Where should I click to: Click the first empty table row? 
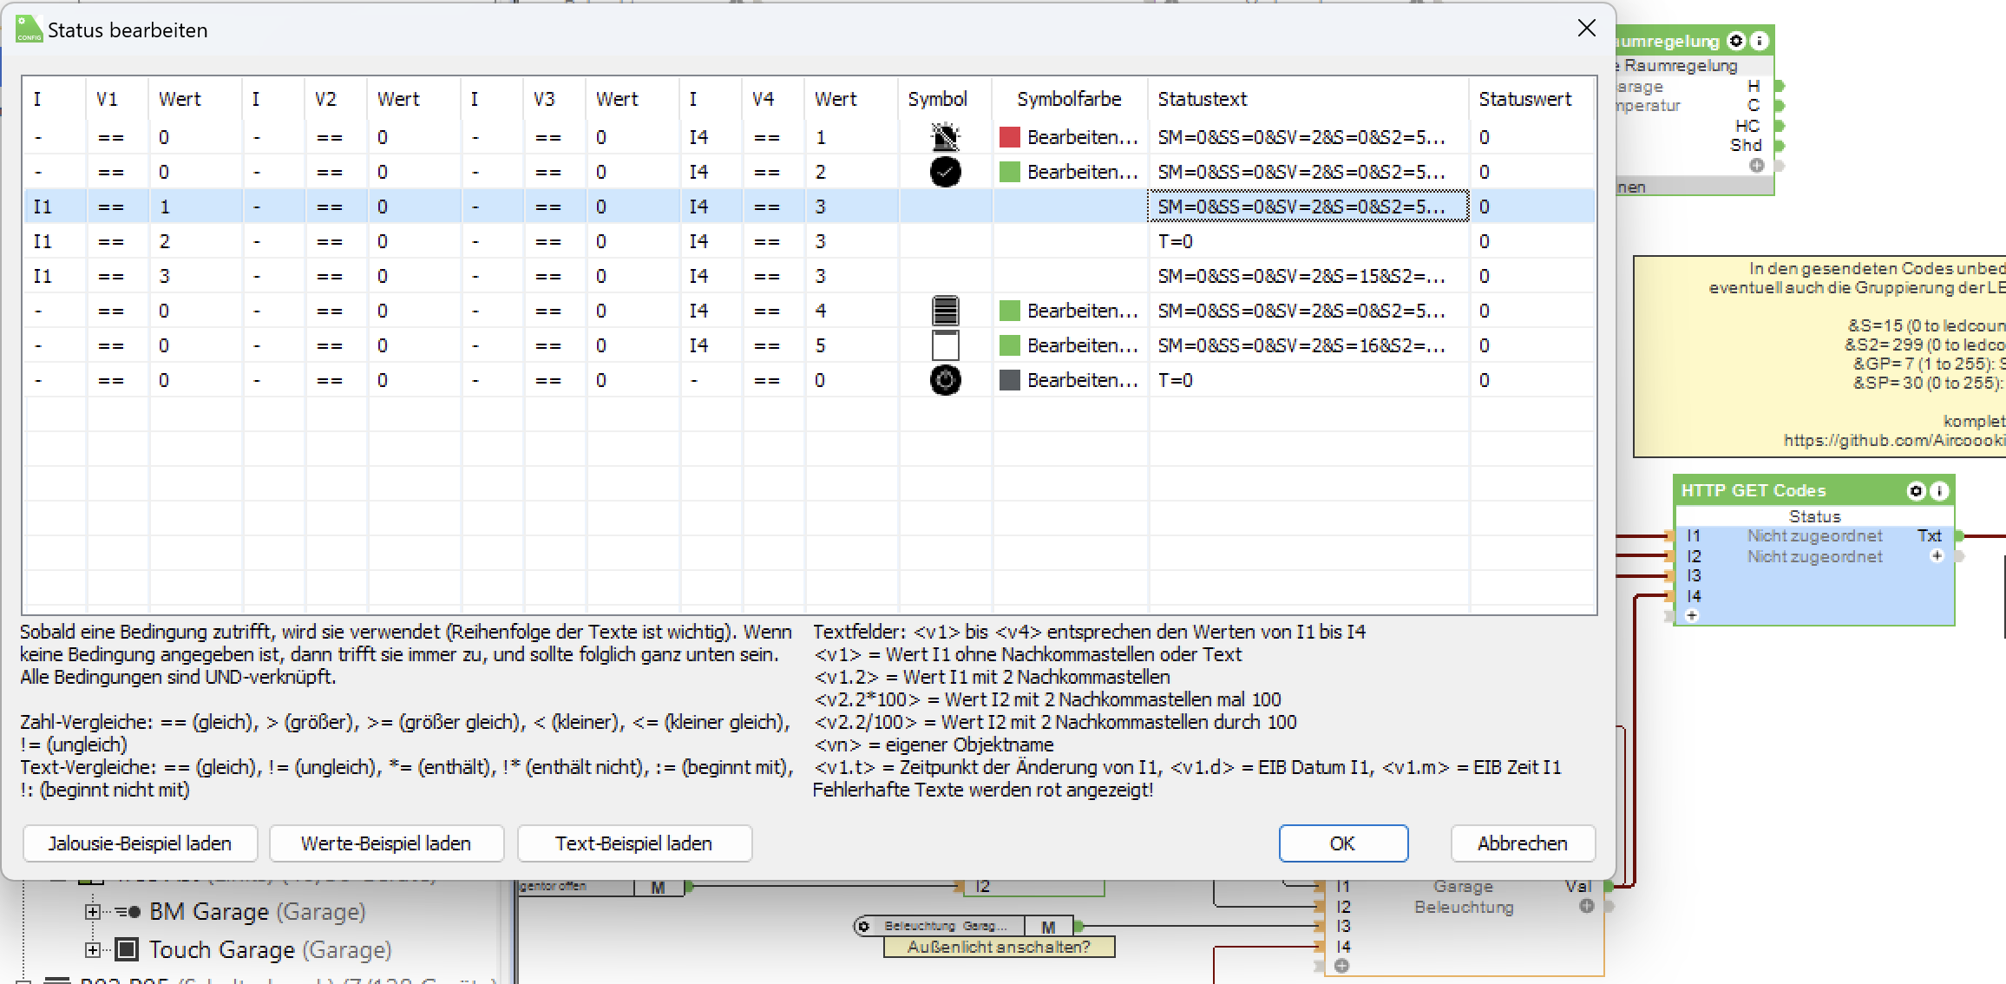click(x=810, y=415)
